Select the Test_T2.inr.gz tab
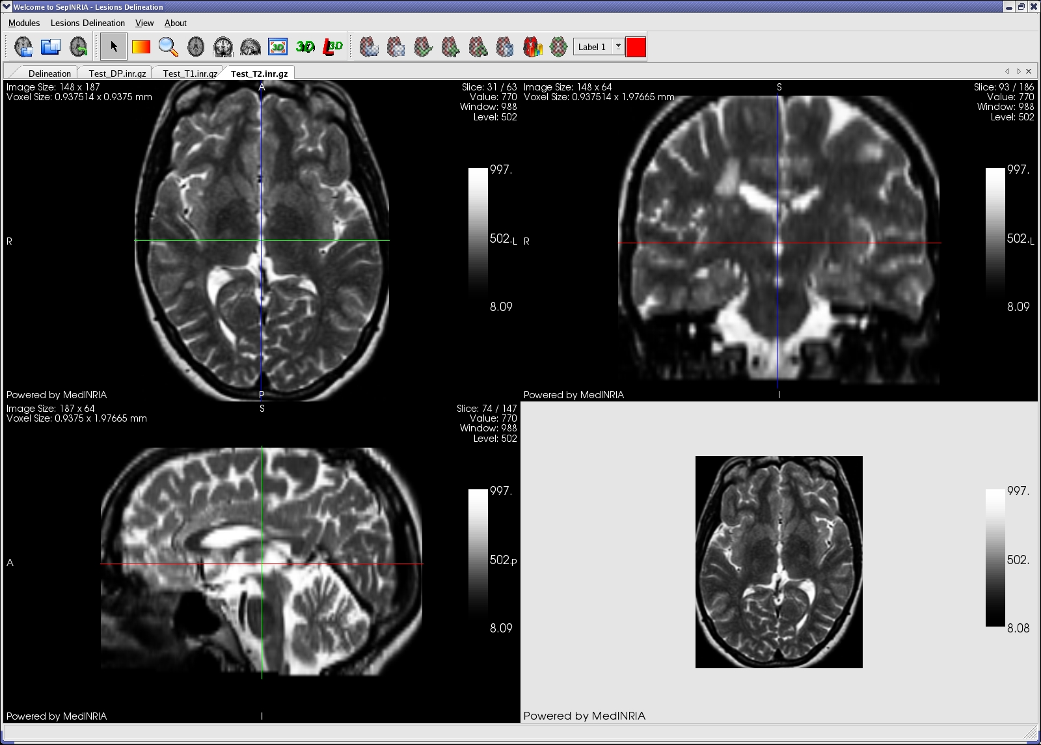The image size is (1041, 745). [x=259, y=74]
